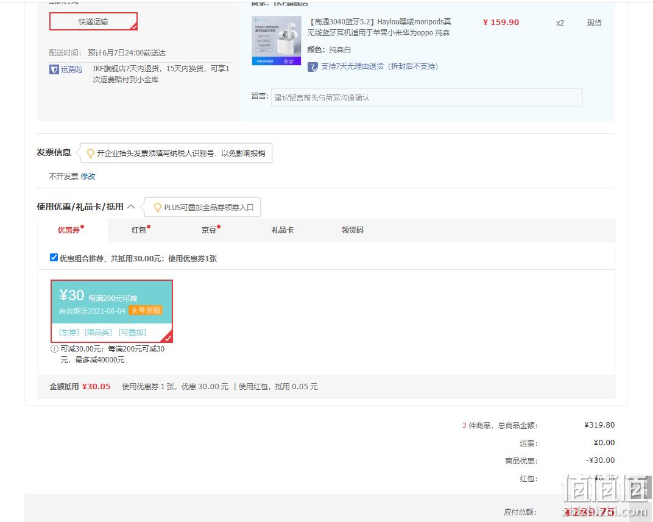653x522 pixels.
Task: Open PLUS可叠加全品券领券入口
Action: tap(209, 207)
